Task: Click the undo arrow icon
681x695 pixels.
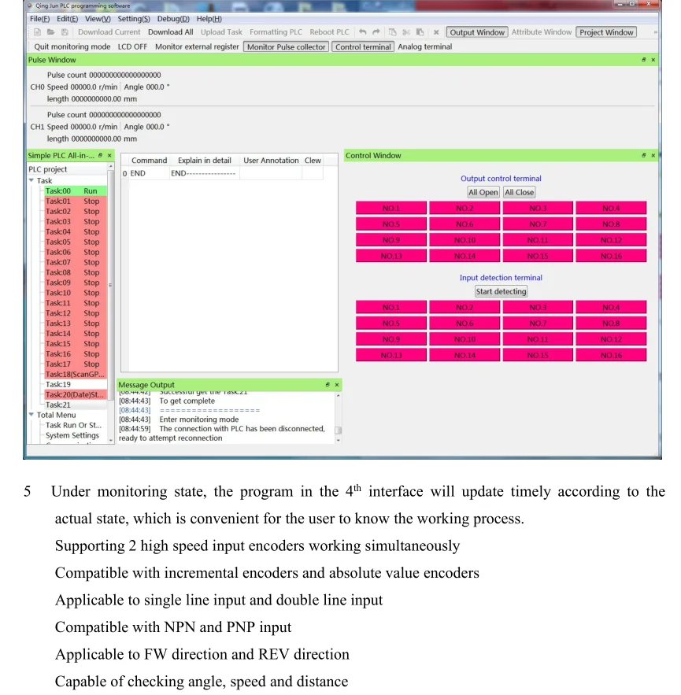Action: (x=362, y=32)
